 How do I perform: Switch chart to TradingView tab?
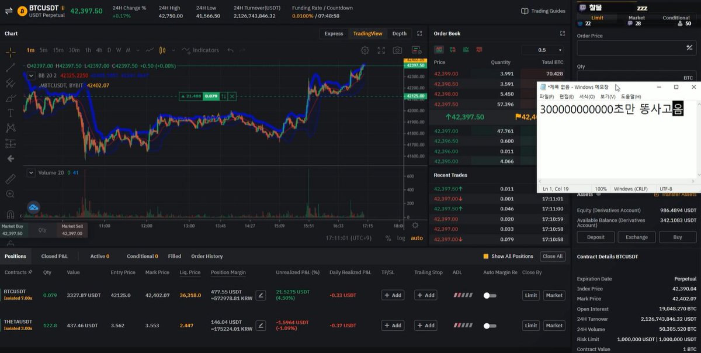(x=367, y=33)
